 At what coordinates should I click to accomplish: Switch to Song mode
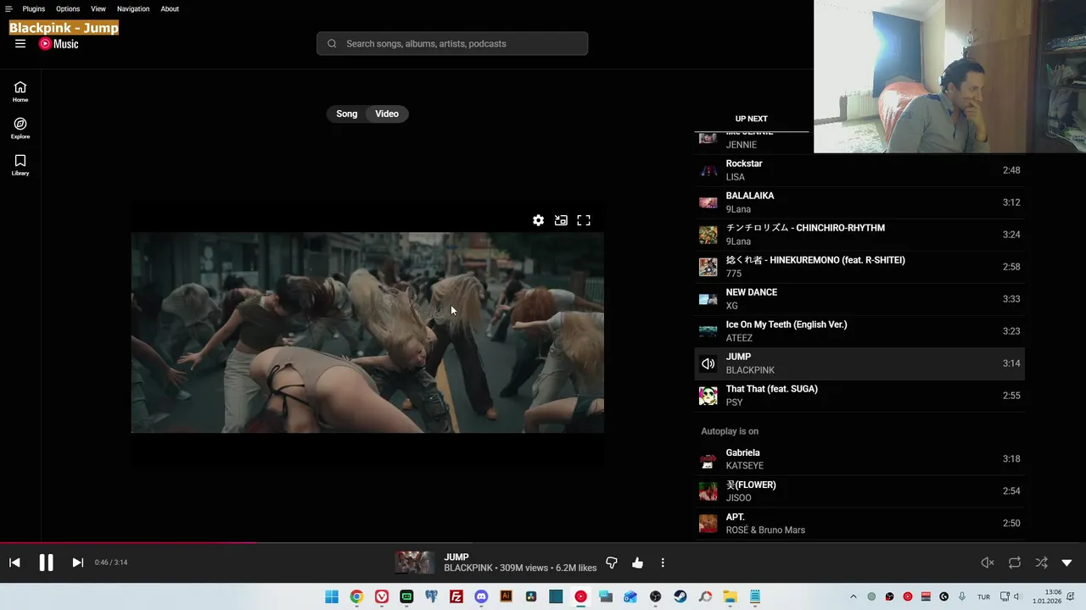pyautogui.click(x=347, y=114)
